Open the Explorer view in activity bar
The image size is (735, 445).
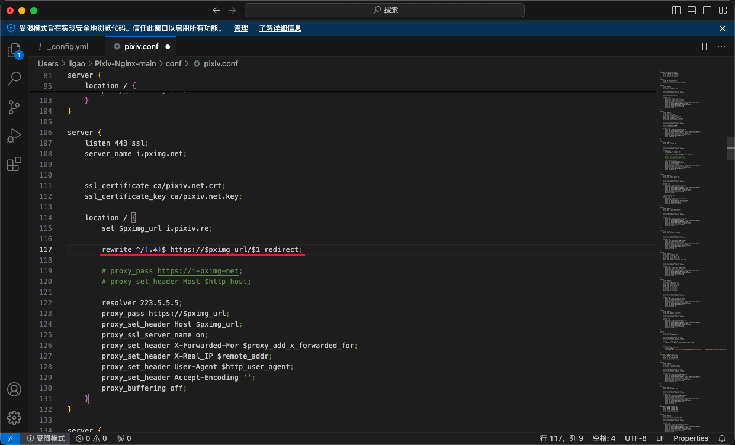14,51
